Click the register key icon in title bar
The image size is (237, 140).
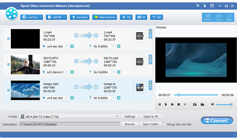pyautogui.click(x=204, y=6)
